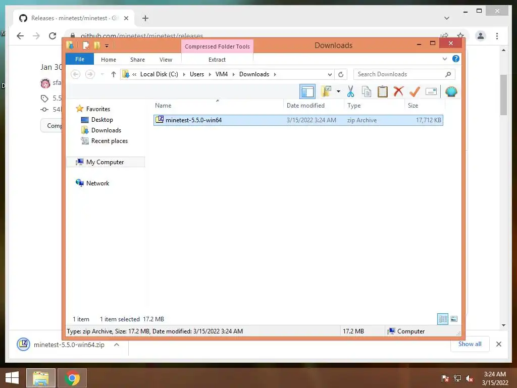The image size is (517, 388).
Task: Expand the chevron after Users in path
Action: click(210, 74)
